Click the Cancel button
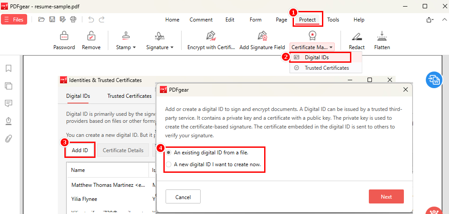The height and width of the screenshot is (214, 449). 183,197
